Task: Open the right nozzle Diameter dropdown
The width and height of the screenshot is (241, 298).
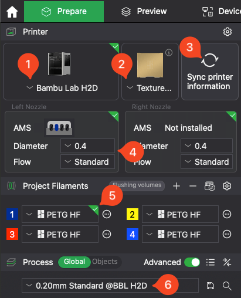Action: pyautogui.click(x=206, y=146)
